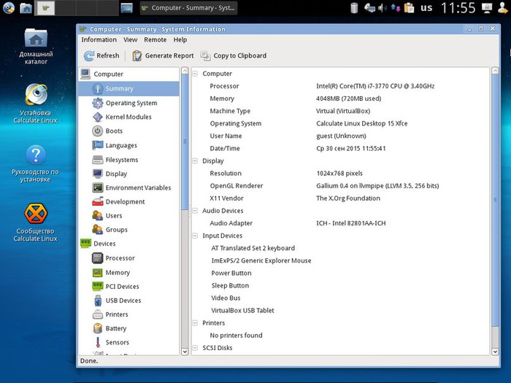Select the Battery icon entry

click(97, 328)
